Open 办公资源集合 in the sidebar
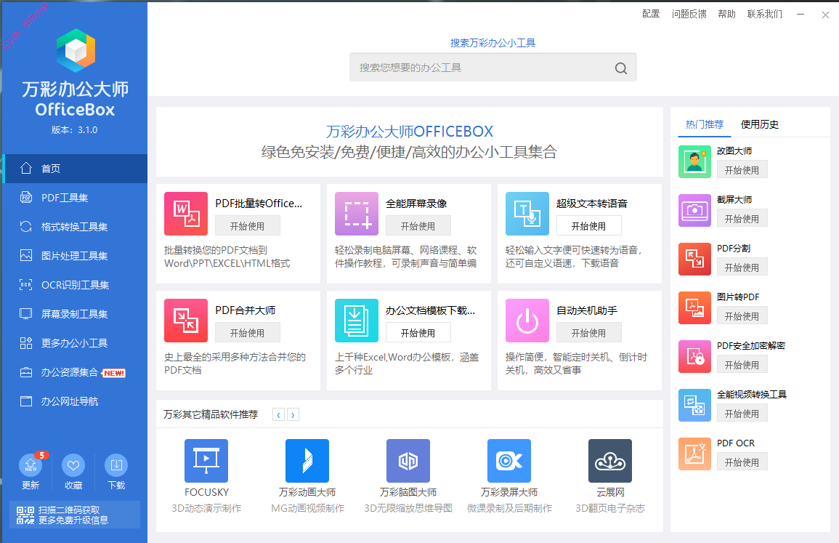 click(x=75, y=372)
